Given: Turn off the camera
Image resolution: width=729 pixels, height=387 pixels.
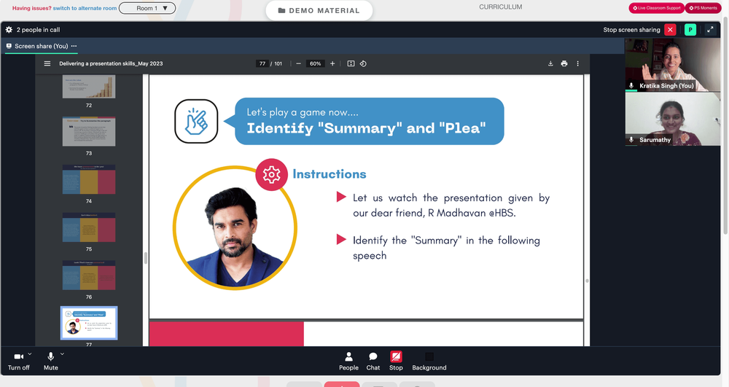Looking at the screenshot, I should click(x=19, y=361).
